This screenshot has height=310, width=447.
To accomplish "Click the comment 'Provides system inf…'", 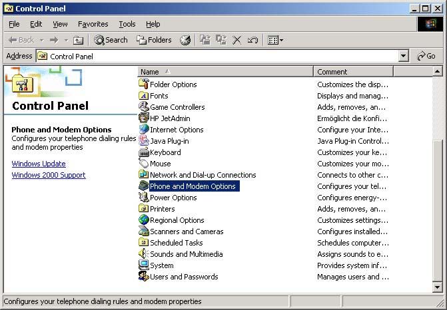I will click(352, 265).
